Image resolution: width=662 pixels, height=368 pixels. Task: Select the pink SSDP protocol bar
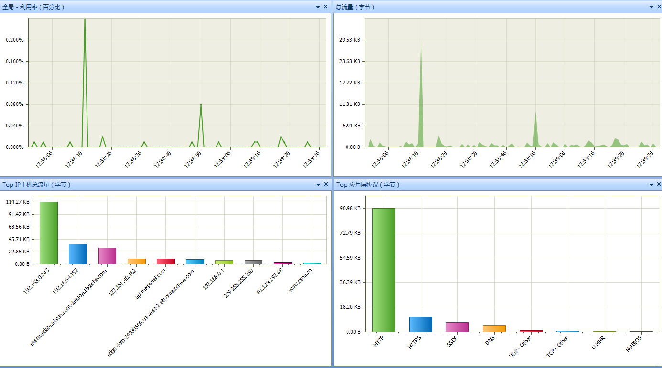point(457,327)
